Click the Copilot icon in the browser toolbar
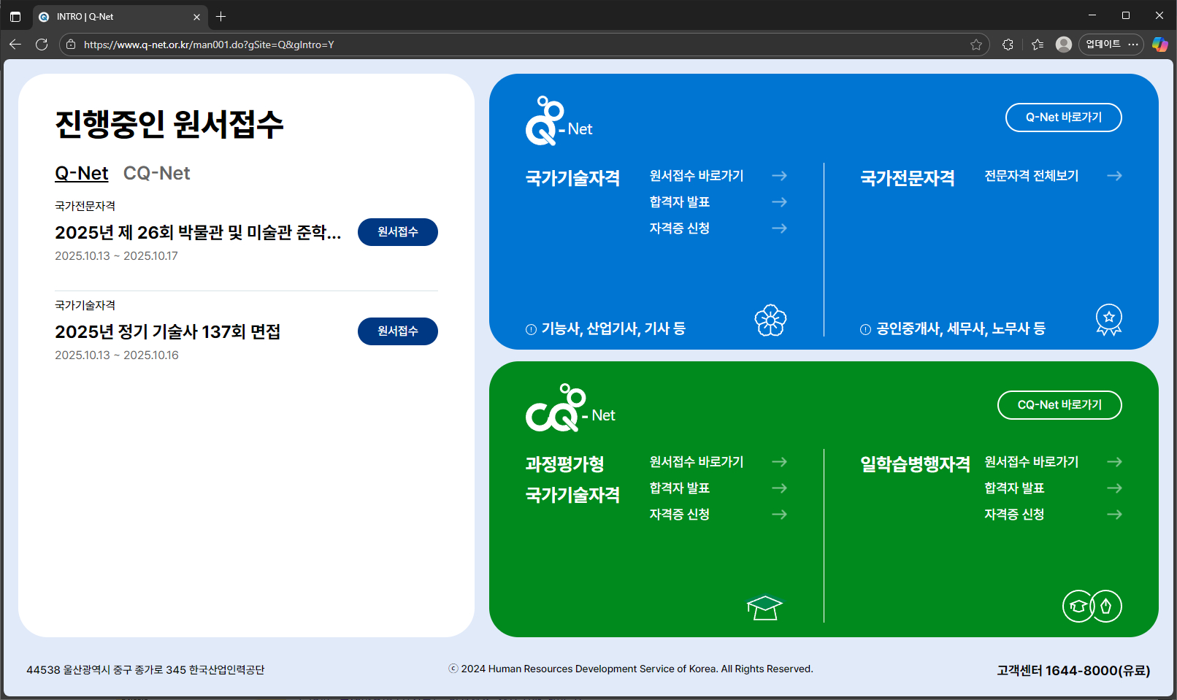Viewport: 1177px width, 700px height. click(x=1159, y=45)
